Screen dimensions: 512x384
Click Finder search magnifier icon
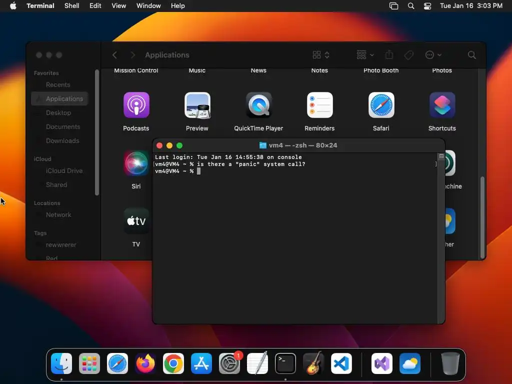[472, 55]
